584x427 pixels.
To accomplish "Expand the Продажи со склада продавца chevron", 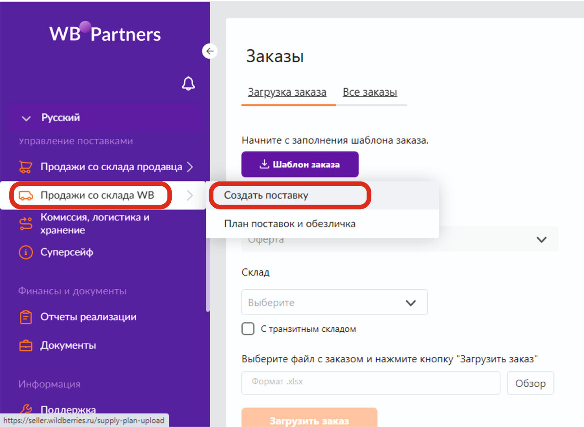I will pos(190,167).
